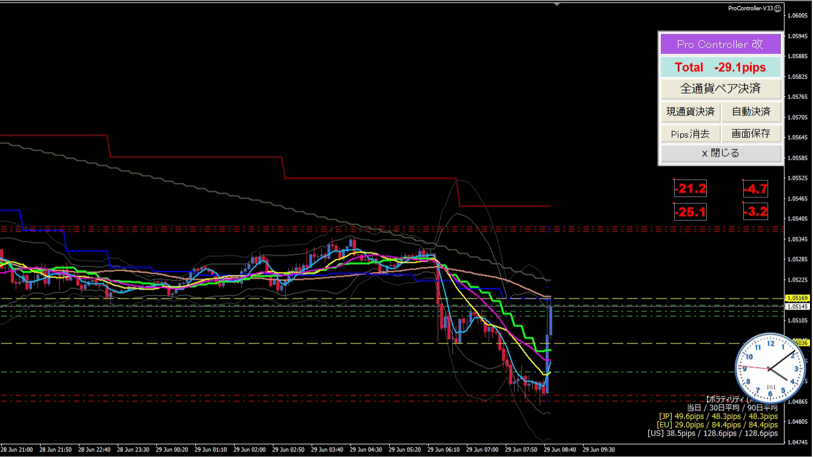Click the smiley face icon beside ProController-V33

click(777, 8)
